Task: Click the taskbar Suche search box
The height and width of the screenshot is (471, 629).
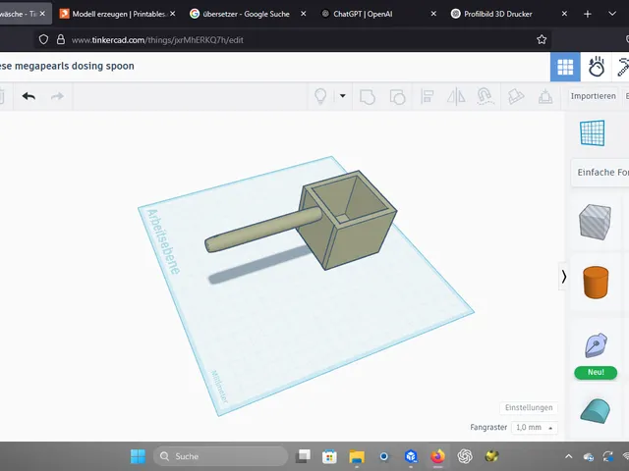Action: (x=220, y=456)
